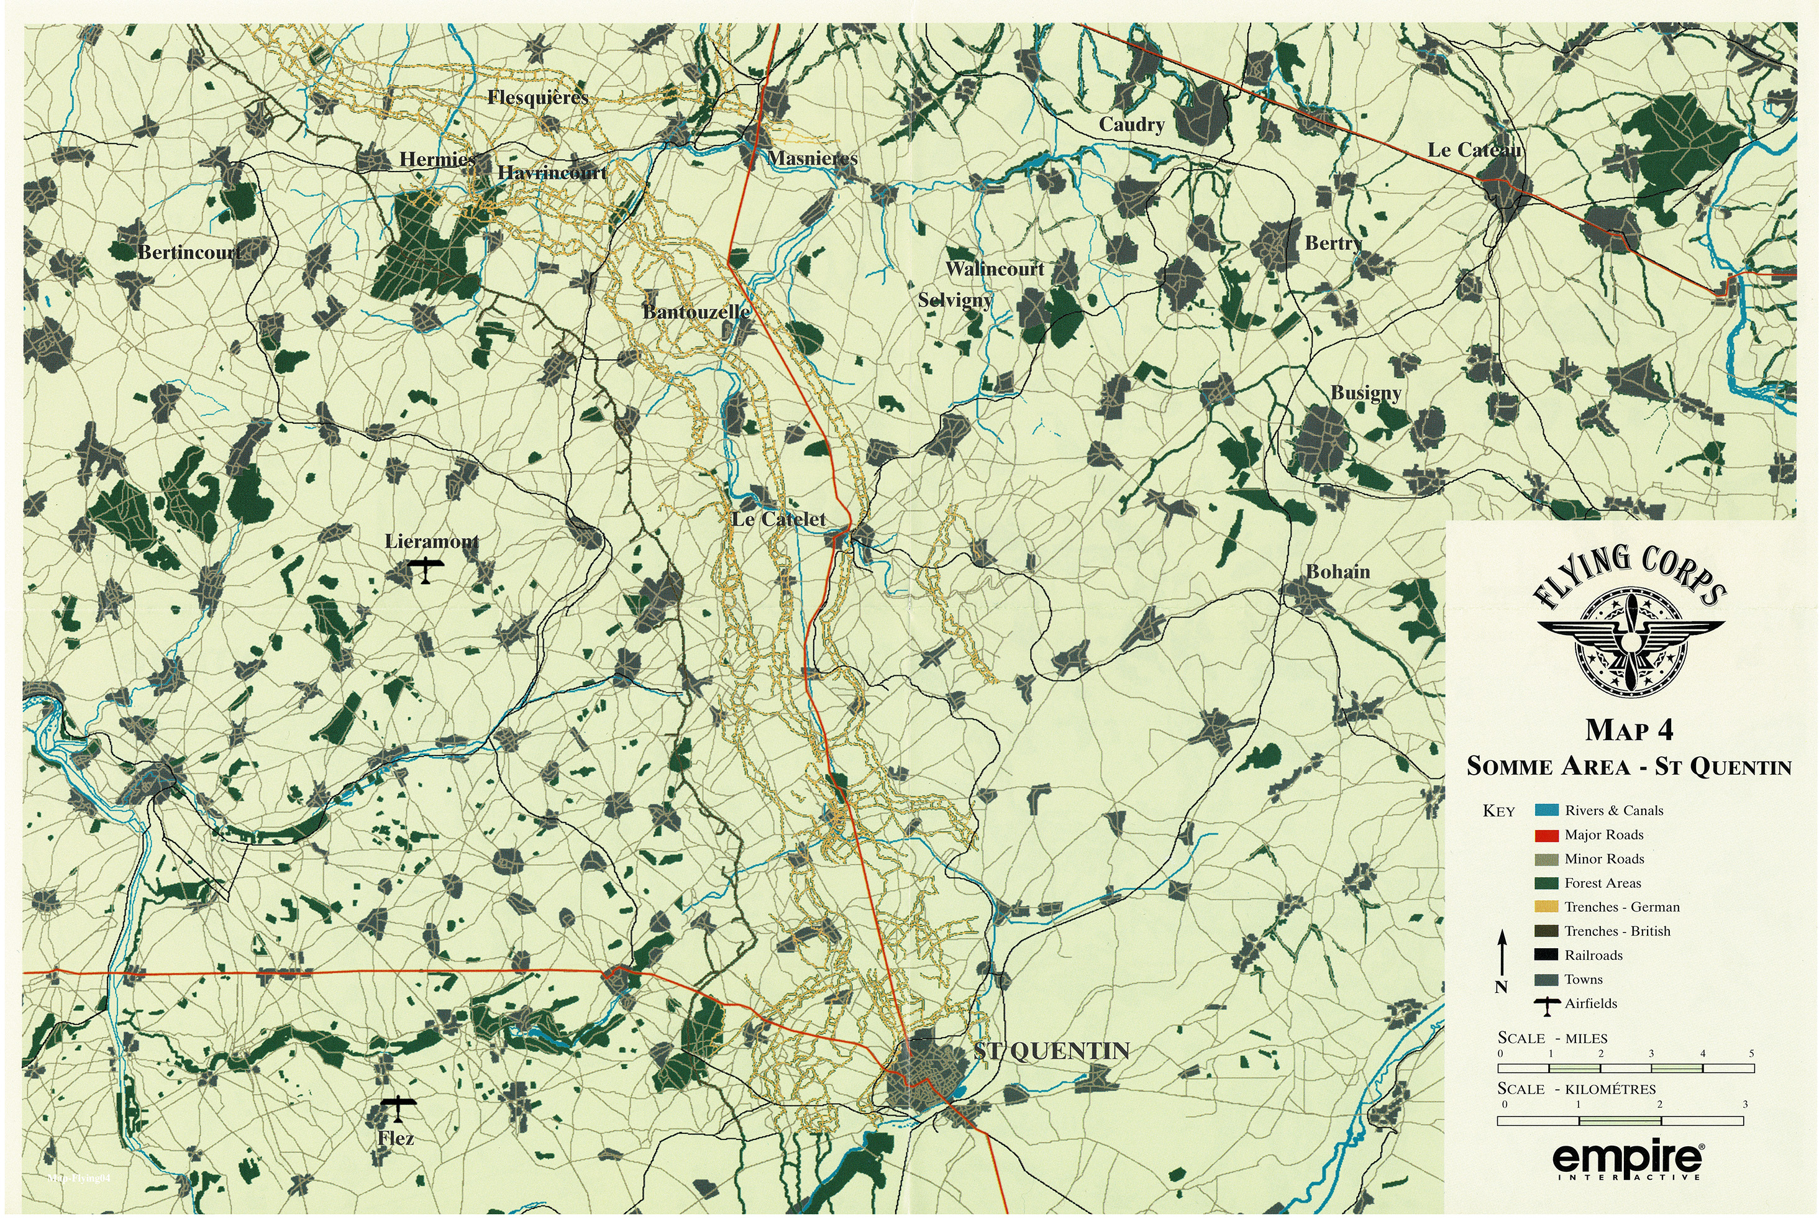Image resolution: width=1819 pixels, height=1219 pixels.
Task: Click the Flesquières town label
Action: point(538,97)
